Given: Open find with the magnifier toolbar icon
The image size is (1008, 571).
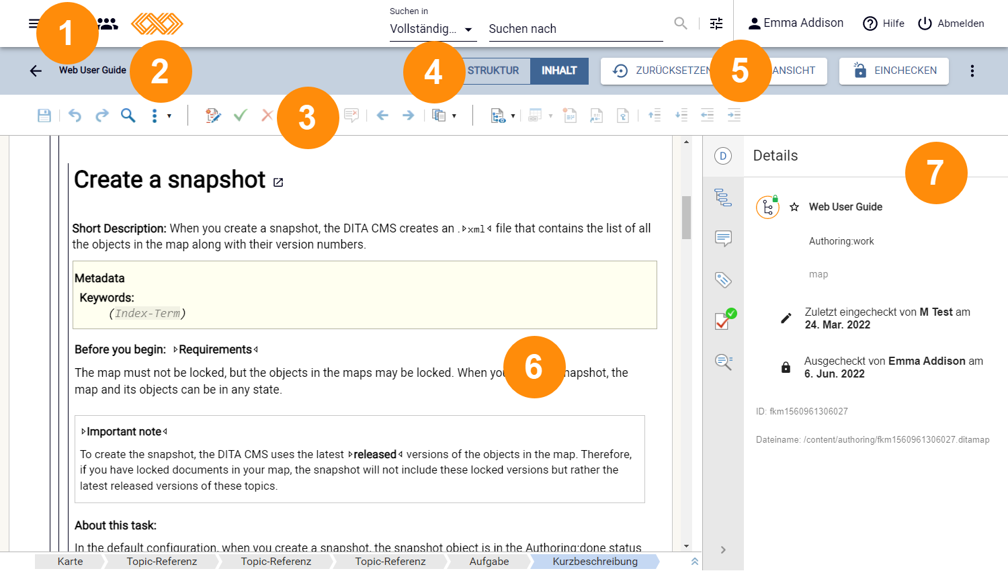Looking at the screenshot, I should pos(128,116).
